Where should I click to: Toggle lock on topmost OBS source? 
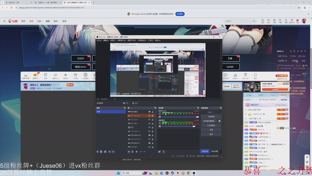[x=152, y=112]
